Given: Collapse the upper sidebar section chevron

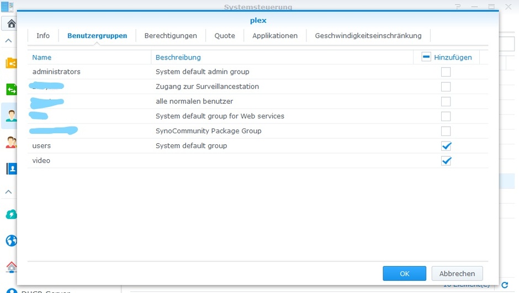Looking at the screenshot, I should [x=9, y=41].
